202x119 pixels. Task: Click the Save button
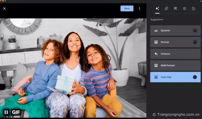[127, 8]
